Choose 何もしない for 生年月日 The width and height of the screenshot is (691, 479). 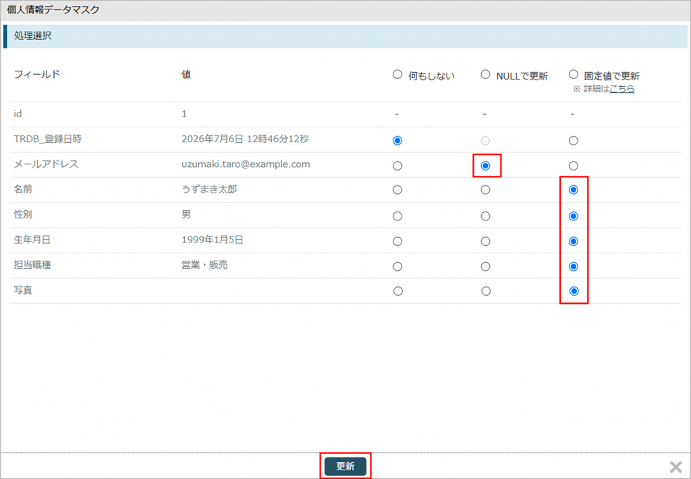click(x=397, y=241)
